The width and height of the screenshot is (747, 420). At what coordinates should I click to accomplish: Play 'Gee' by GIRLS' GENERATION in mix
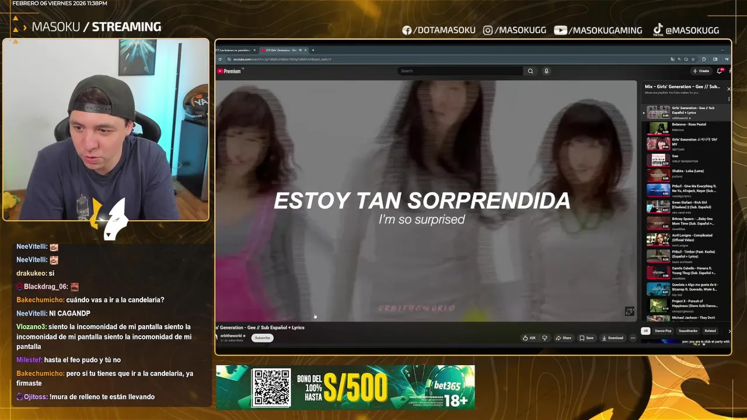pyautogui.click(x=686, y=159)
